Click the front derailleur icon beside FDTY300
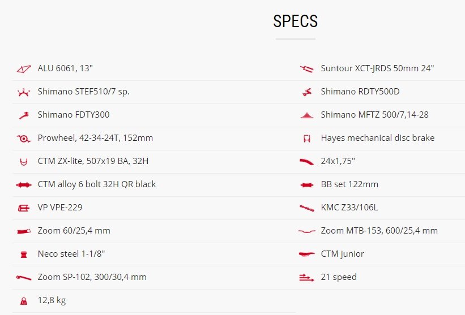The image size is (465, 315). pyautogui.click(x=24, y=115)
